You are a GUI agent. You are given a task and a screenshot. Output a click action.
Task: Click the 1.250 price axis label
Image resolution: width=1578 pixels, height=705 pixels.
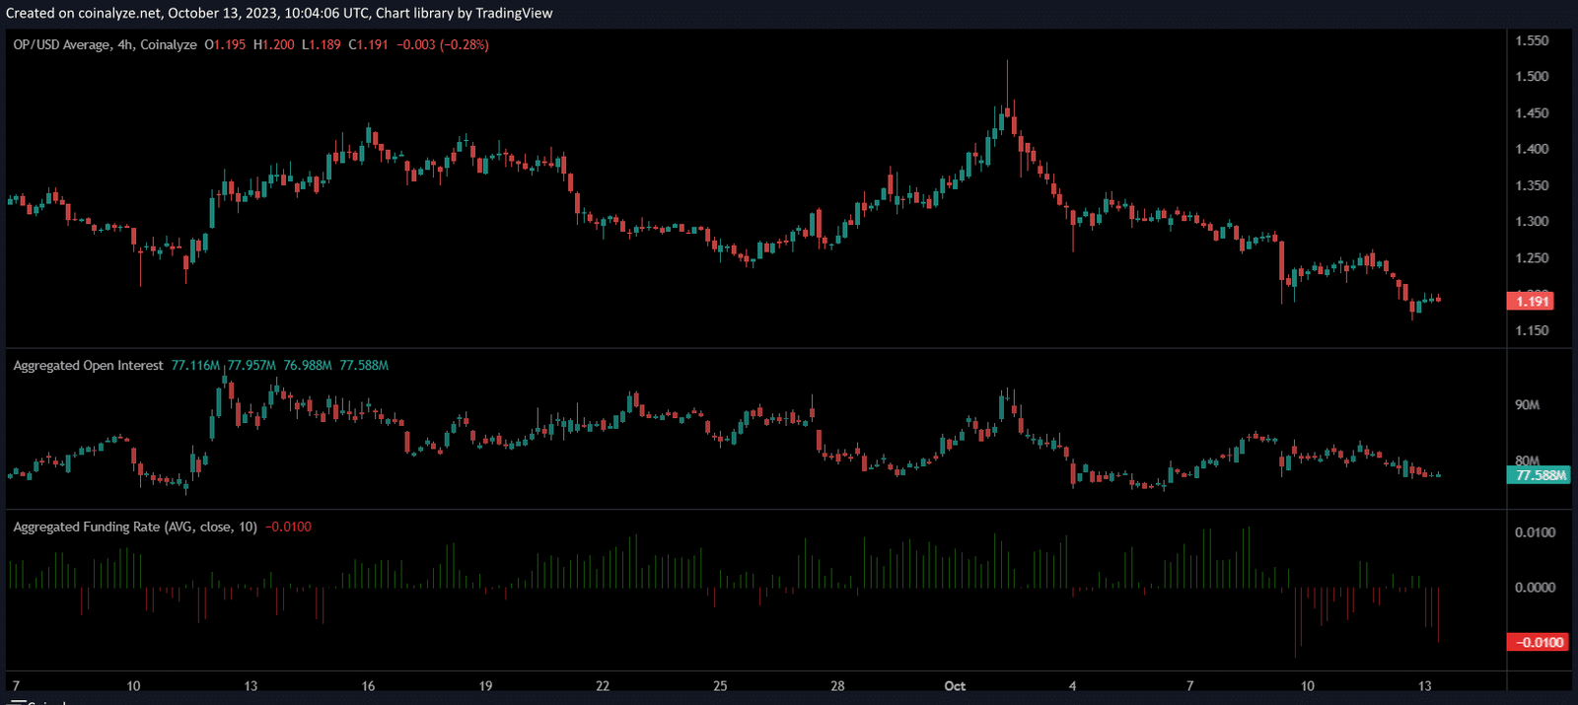pos(1532,258)
